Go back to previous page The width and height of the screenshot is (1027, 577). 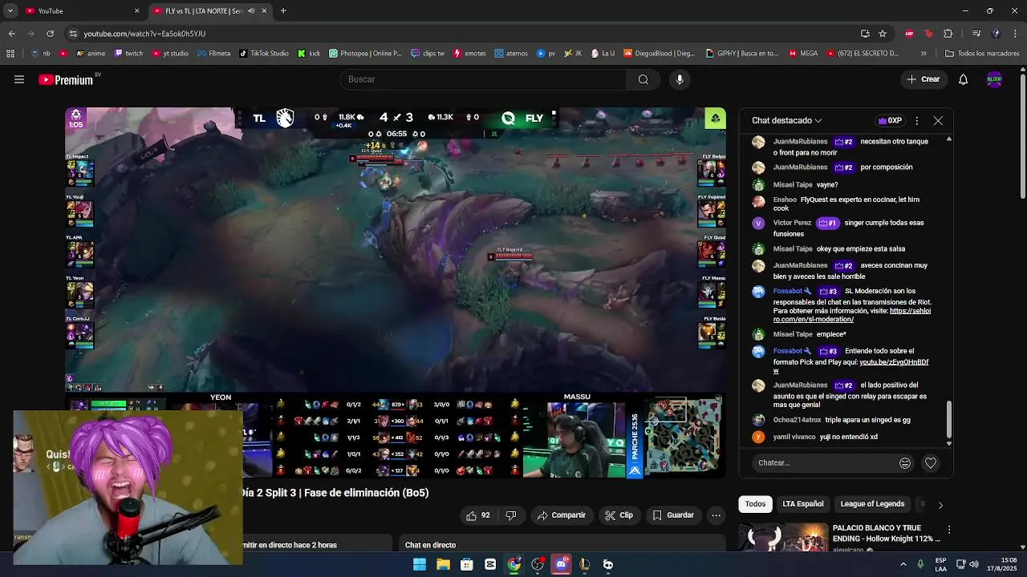(x=11, y=34)
